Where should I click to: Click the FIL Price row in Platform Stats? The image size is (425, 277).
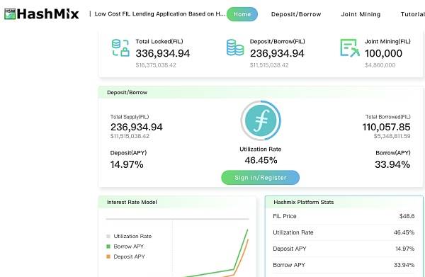coord(344,216)
